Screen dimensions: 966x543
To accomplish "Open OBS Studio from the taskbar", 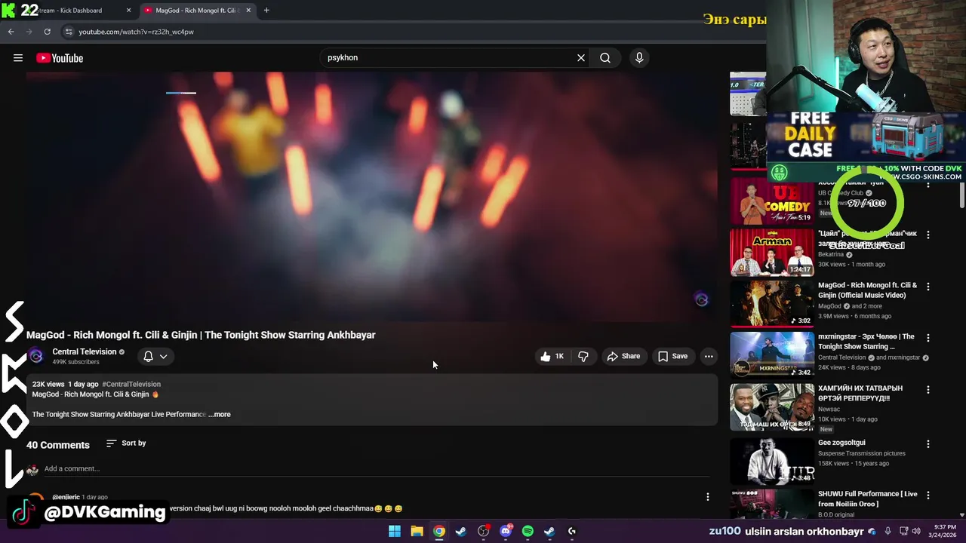I will [484, 531].
